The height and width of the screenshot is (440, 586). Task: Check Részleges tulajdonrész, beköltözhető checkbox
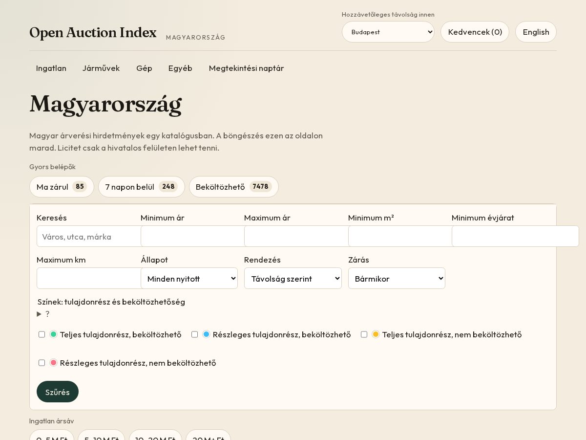[x=195, y=334]
